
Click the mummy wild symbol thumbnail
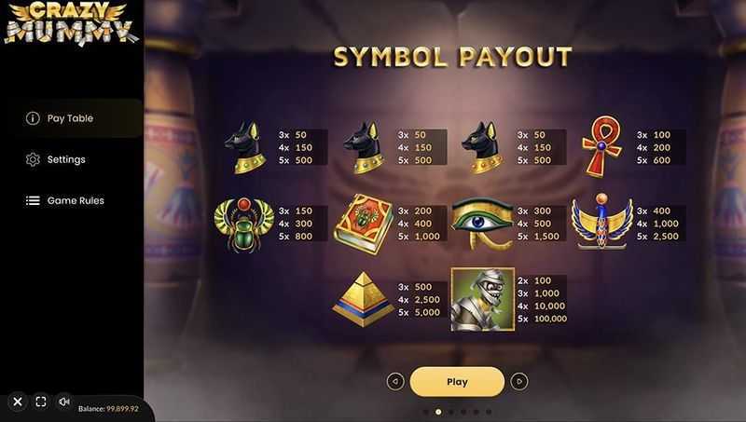[x=483, y=299]
